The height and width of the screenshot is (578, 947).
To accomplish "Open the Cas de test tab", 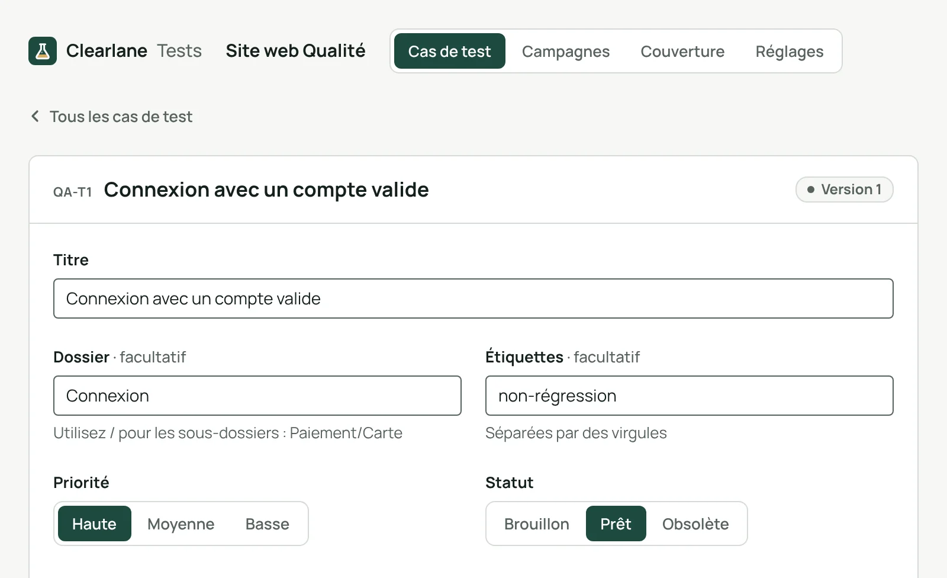I will click(450, 51).
